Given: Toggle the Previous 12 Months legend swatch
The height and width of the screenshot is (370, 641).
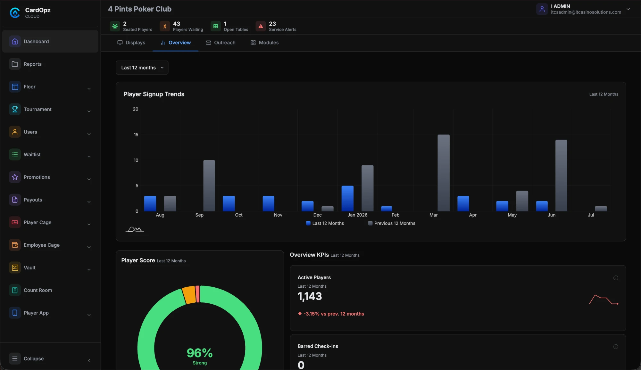Looking at the screenshot, I should point(370,223).
